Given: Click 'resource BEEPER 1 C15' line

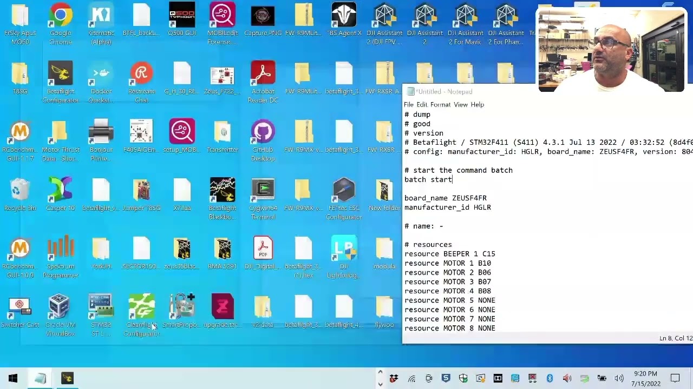Looking at the screenshot, I should [450, 253].
